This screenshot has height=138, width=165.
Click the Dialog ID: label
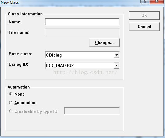tap(18, 64)
